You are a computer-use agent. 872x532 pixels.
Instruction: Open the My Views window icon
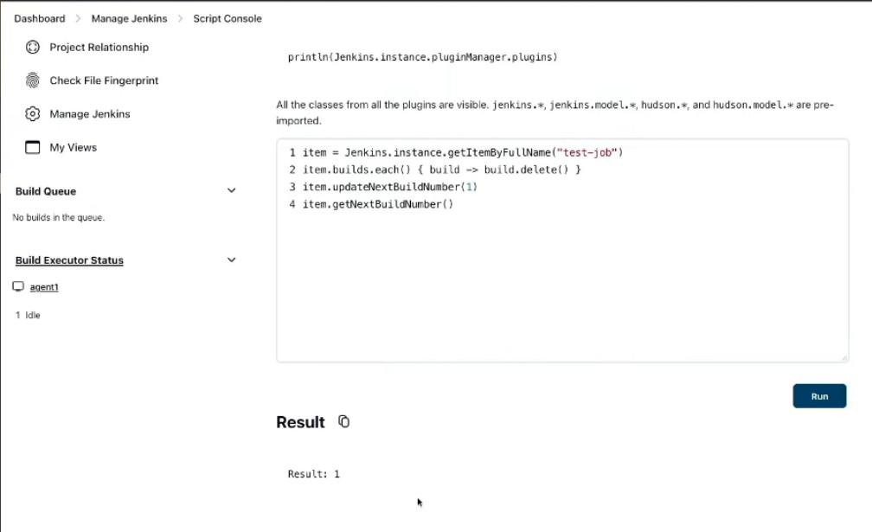click(33, 148)
